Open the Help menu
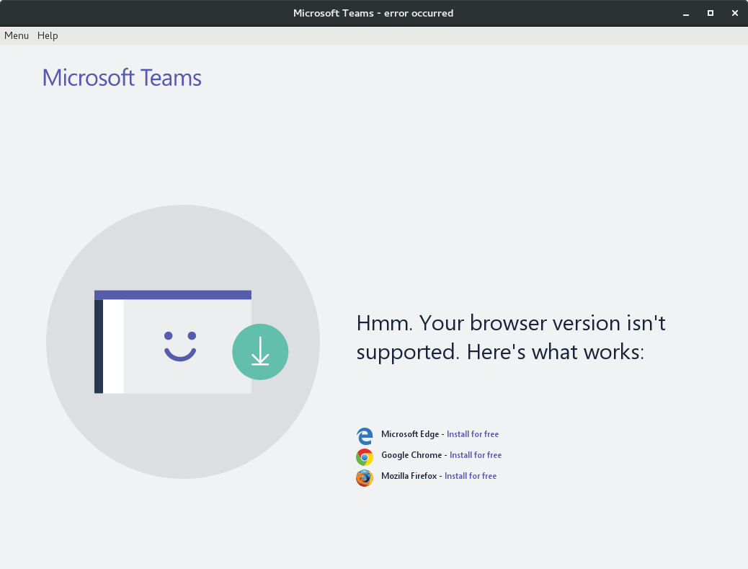Screen dimensions: 748x569 [x=48, y=36]
